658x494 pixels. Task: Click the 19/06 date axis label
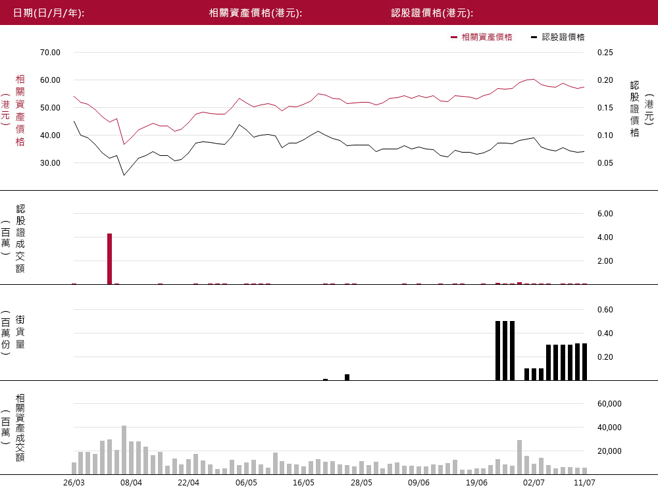(x=476, y=483)
